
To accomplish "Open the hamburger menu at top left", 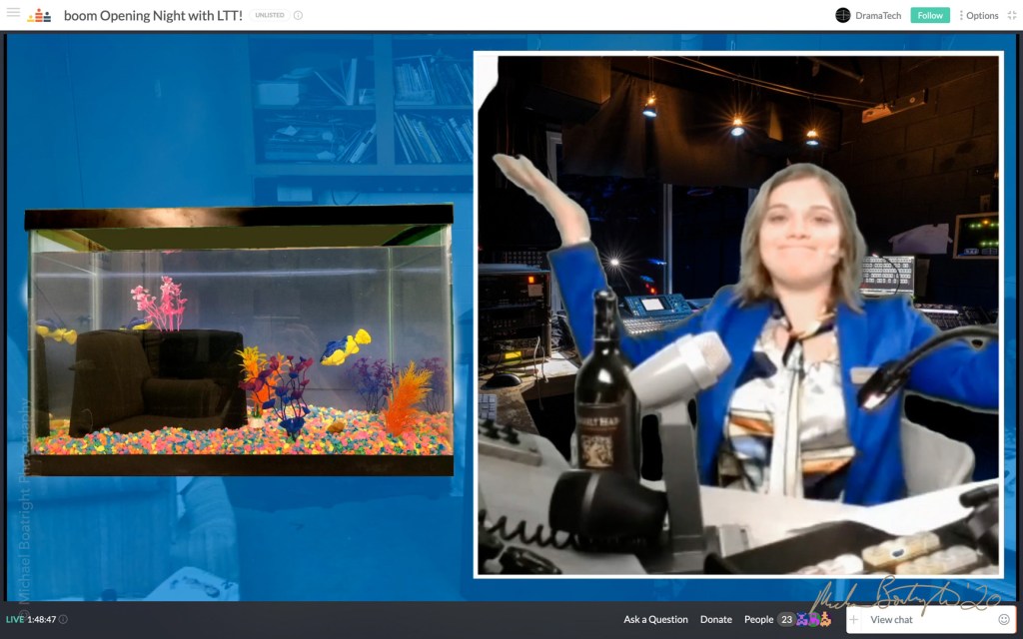I will pyautogui.click(x=13, y=13).
